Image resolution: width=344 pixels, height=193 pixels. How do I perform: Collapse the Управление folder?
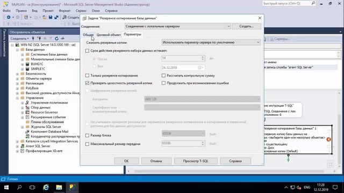17,98
